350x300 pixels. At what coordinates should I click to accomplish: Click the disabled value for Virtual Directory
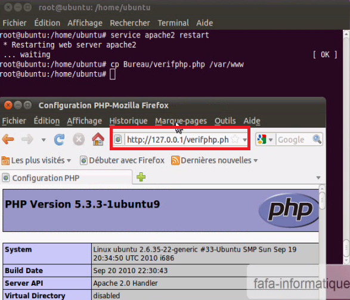(107, 296)
